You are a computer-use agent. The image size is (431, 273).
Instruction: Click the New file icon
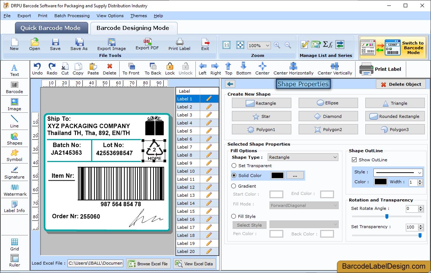[x=14, y=45]
